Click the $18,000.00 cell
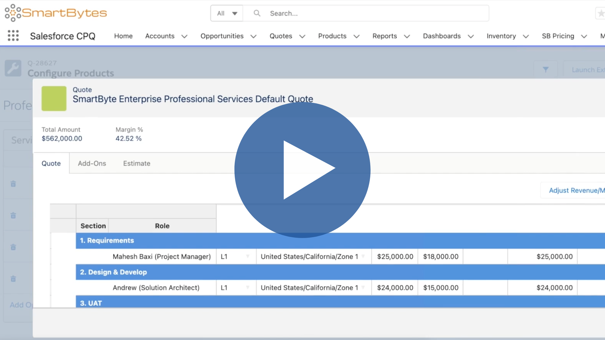The height and width of the screenshot is (340, 605). click(441, 256)
